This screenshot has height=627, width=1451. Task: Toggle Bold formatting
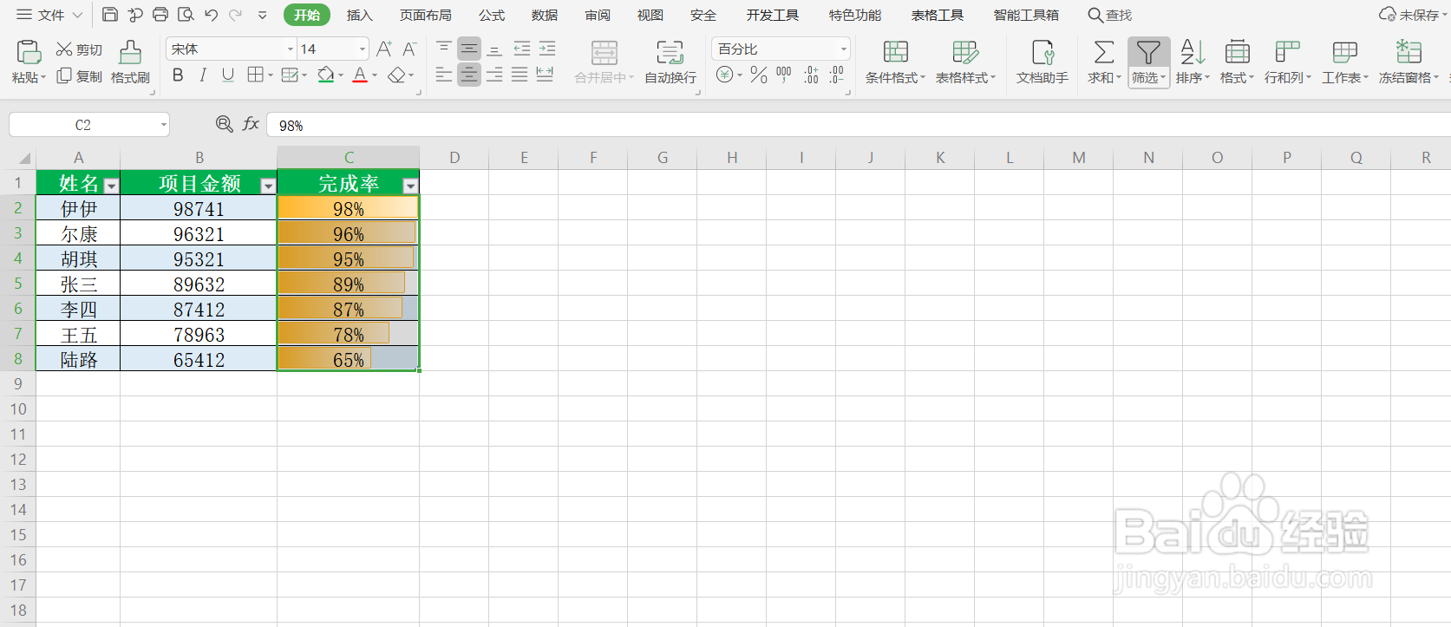pyautogui.click(x=178, y=75)
